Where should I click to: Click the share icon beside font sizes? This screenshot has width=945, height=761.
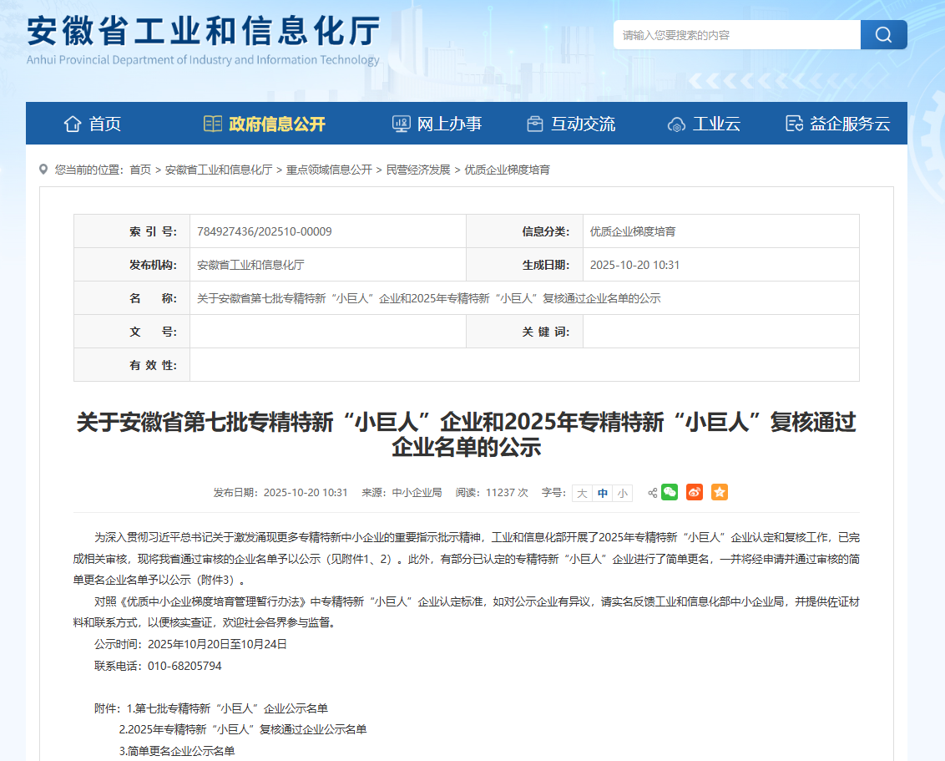coord(652,493)
